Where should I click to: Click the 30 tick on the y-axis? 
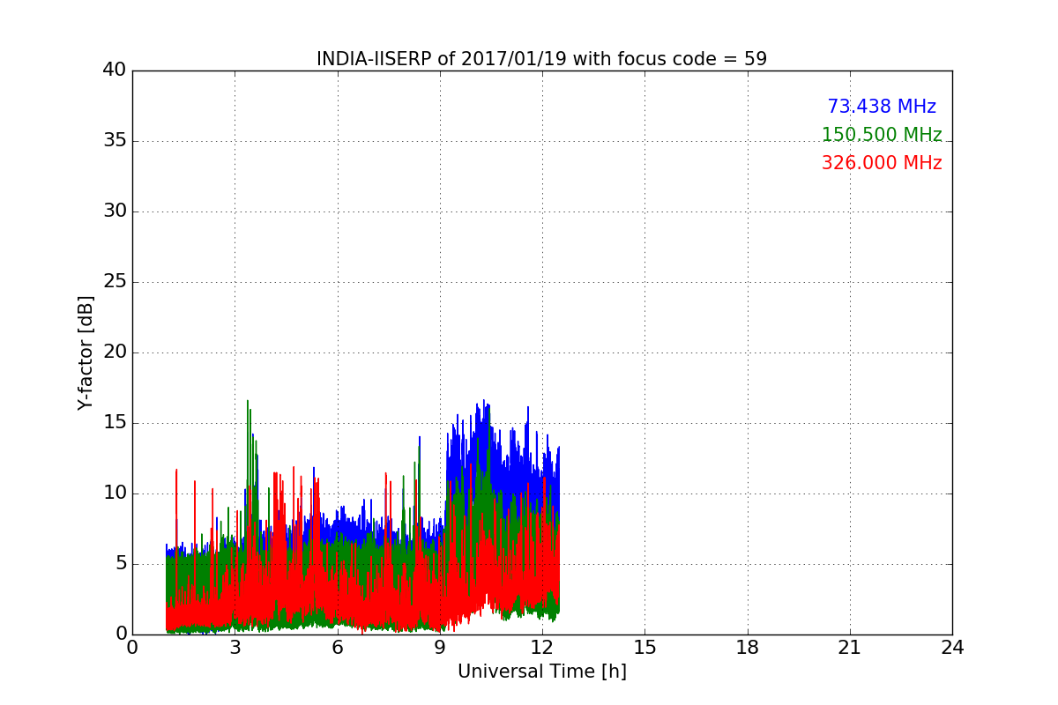115,211
